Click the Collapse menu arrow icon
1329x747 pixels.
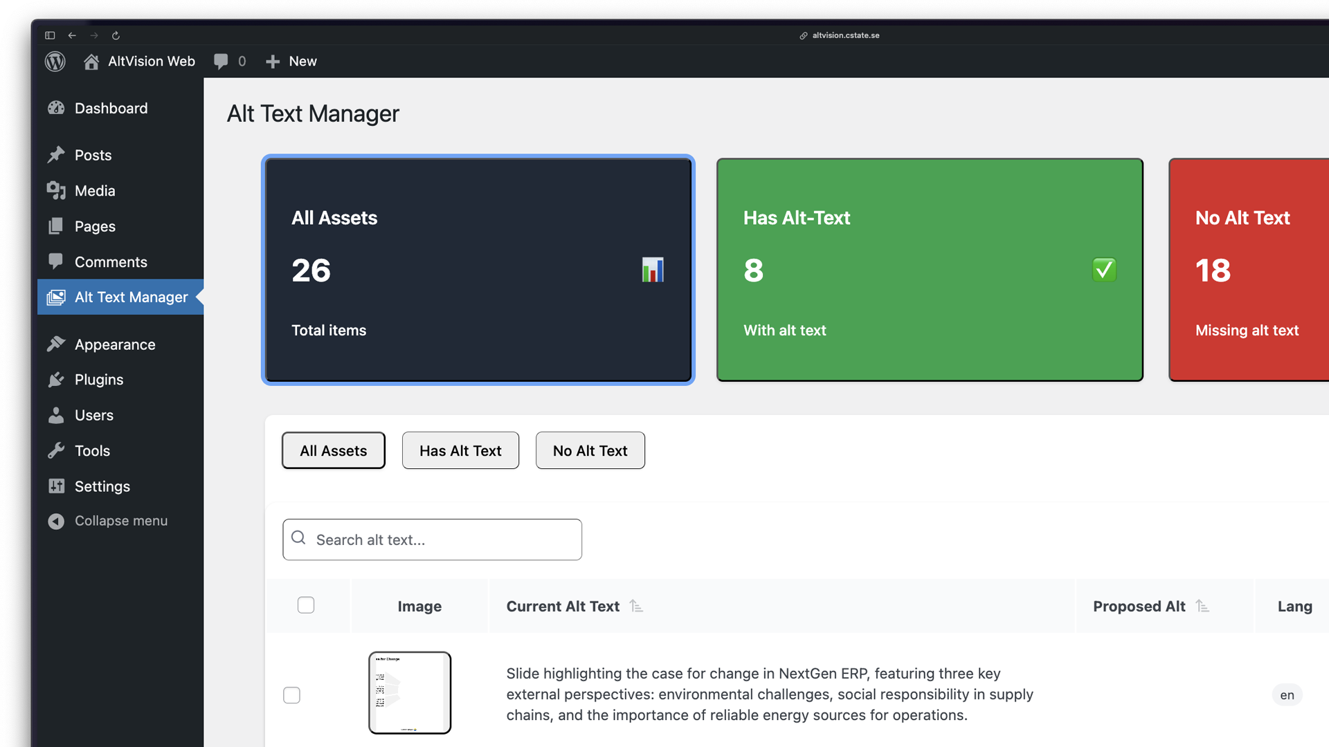[x=56, y=521]
